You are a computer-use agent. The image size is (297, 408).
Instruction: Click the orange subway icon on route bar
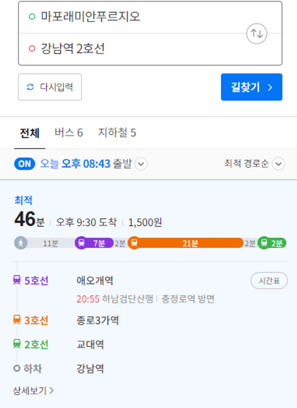point(134,243)
